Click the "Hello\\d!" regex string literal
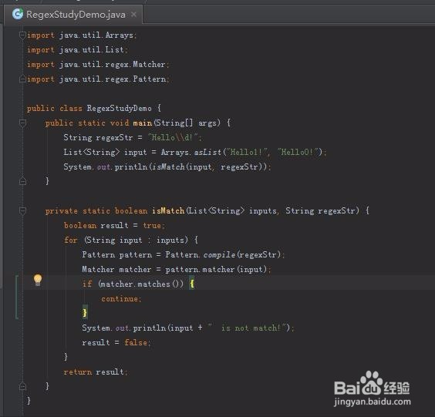The width and height of the screenshot is (435, 417). 173,137
